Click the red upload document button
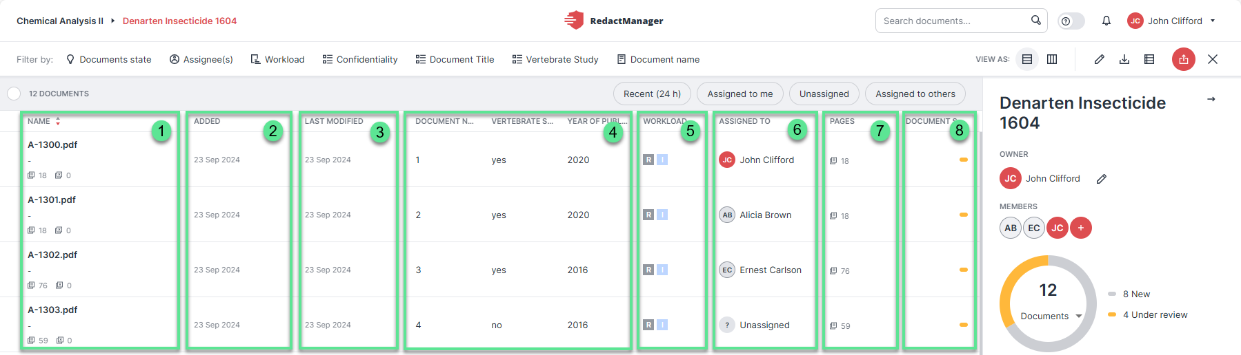The width and height of the screenshot is (1241, 355). click(1184, 59)
